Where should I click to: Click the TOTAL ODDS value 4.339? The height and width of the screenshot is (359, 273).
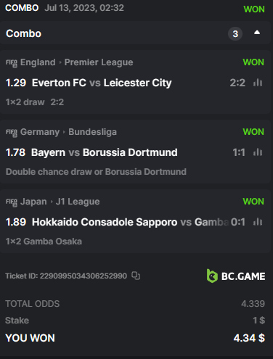[253, 304]
